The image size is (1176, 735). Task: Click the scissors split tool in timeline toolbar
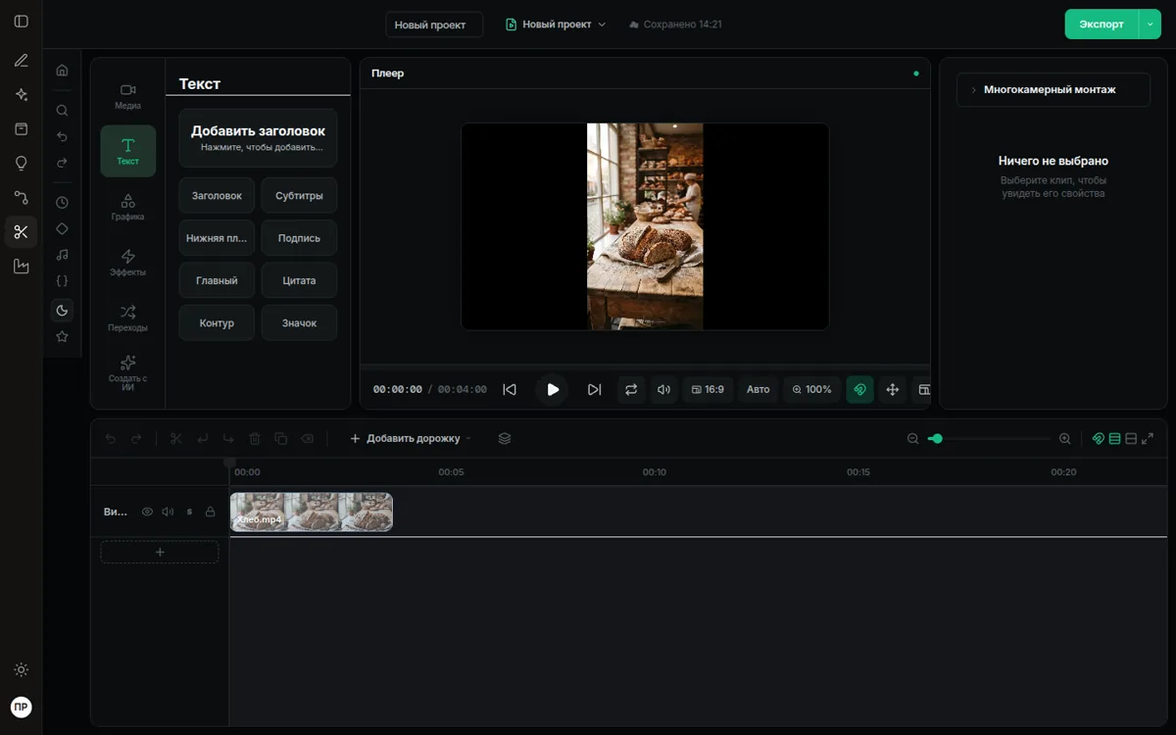click(x=176, y=439)
